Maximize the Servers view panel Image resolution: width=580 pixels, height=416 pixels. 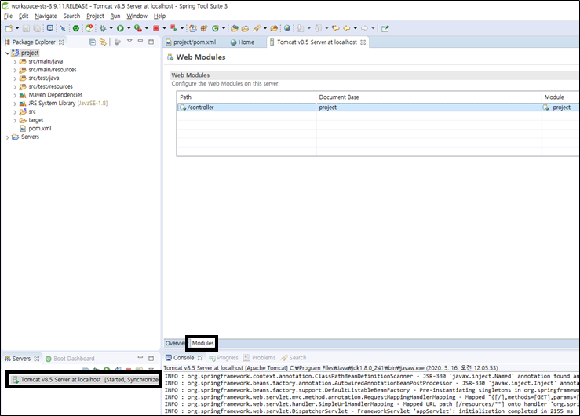[x=151, y=358]
